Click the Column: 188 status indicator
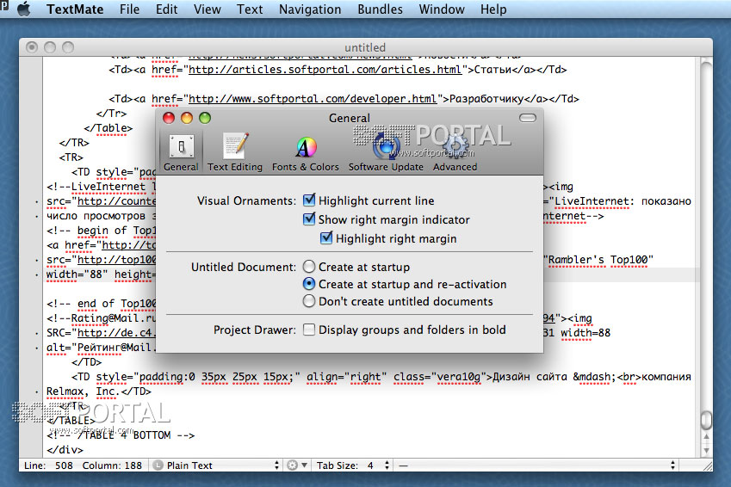731x487 pixels. pos(112,465)
